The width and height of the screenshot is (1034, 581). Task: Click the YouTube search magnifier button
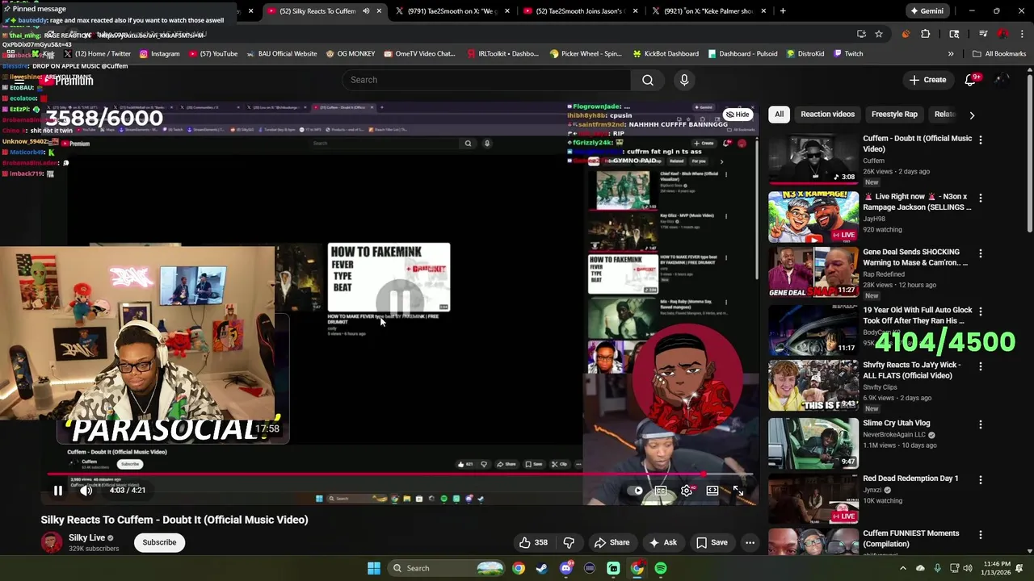[x=648, y=80]
